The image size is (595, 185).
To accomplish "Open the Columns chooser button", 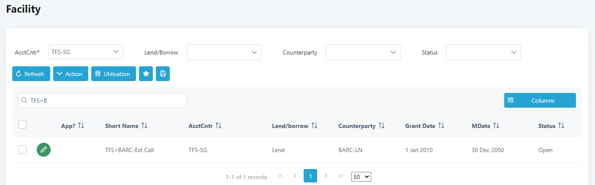I will [540, 101].
